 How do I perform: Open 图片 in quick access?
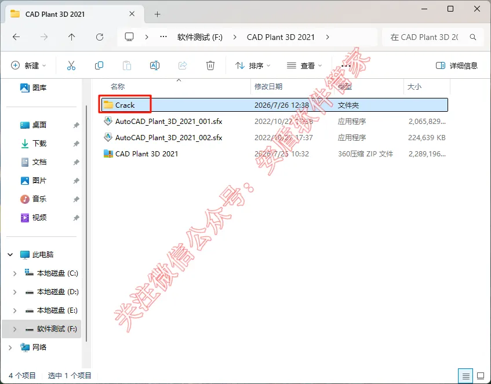click(33, 181)
